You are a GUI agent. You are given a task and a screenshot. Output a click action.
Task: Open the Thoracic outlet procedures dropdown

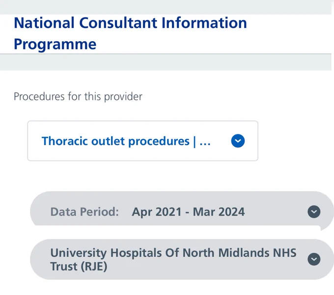point(143,141)
